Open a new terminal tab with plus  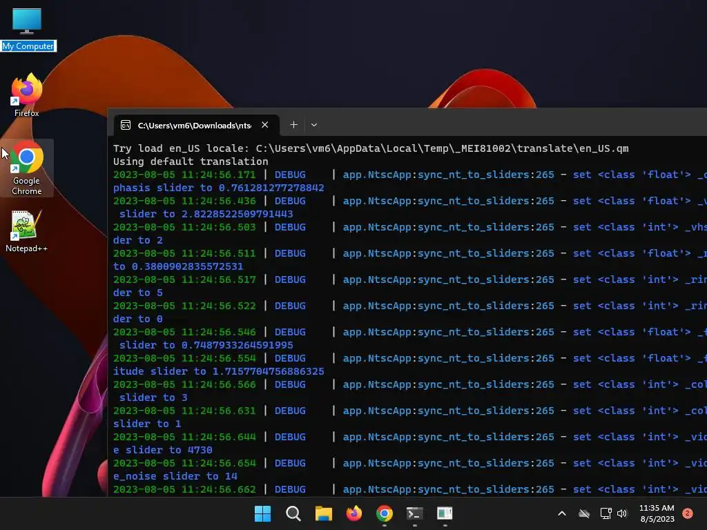[293, 125]
